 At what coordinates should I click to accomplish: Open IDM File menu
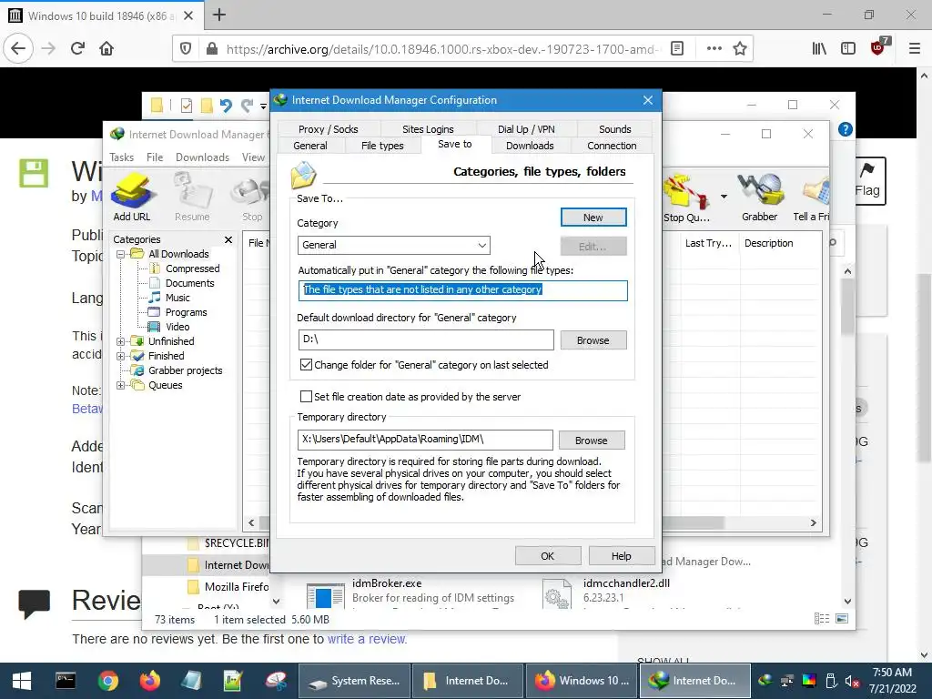tap(155, 157)
